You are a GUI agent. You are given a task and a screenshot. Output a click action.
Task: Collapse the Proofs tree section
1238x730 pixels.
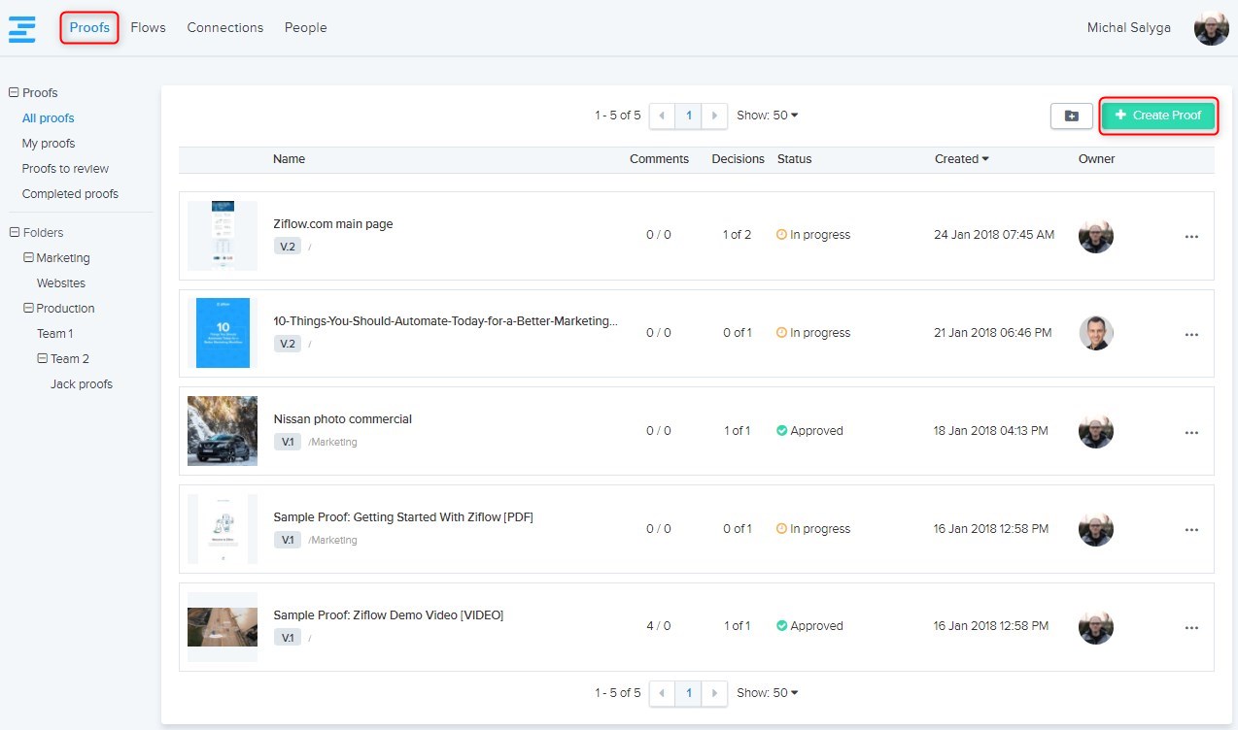pyautogui.click(x=14, y=93)
